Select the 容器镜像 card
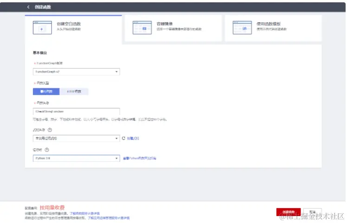This screenshot has width=347, height=223. point(173,28)
